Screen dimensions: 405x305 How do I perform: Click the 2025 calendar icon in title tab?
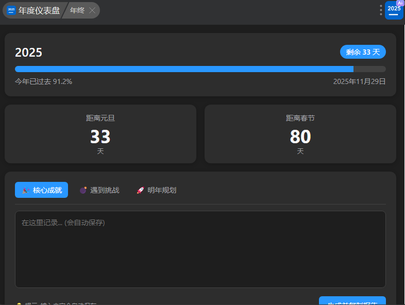click(x=11, y=10)
